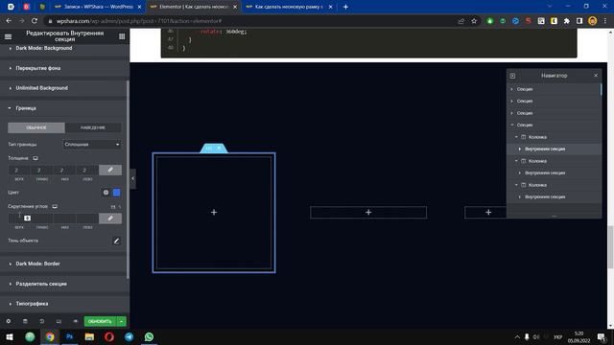Image resolution: width=614 pixels, height=345 pixels.
Task: Switch to the Elementor browser tab
Action: [194, 7]
